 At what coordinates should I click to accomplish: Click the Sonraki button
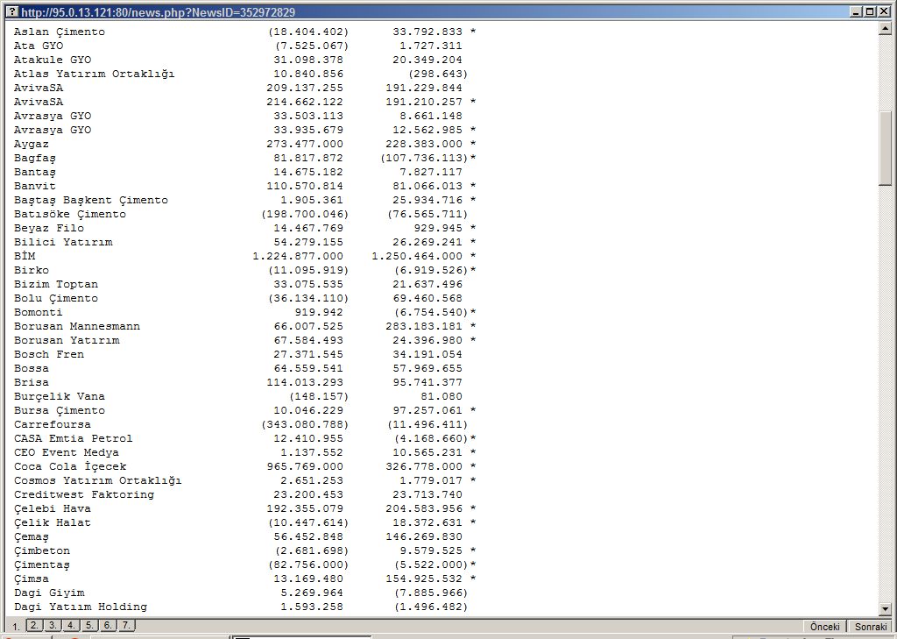[x=871, y=627]
